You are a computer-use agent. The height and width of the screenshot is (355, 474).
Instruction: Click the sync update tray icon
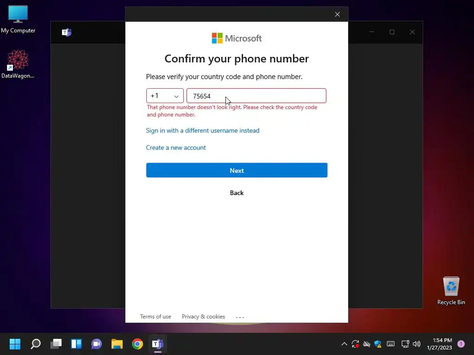click(x=355, y=344)
